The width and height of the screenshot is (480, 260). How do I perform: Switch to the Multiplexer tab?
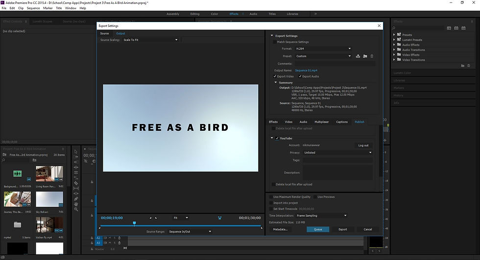click(x=321, y=122)
